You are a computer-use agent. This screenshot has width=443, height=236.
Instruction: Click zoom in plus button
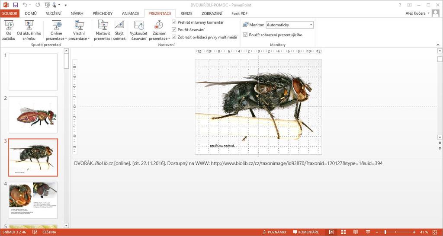[x=414, y=232]
